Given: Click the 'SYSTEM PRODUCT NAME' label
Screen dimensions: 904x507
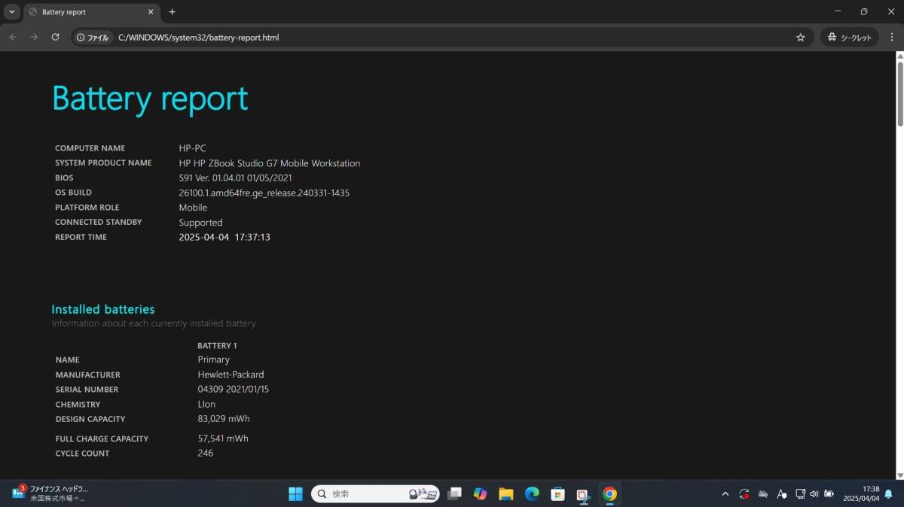Looking at the screenshot, I should coord(103,163).
